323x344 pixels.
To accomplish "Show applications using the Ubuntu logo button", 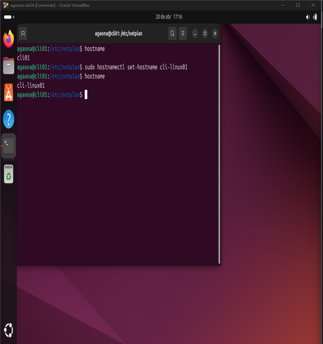I will coord(9,330).
